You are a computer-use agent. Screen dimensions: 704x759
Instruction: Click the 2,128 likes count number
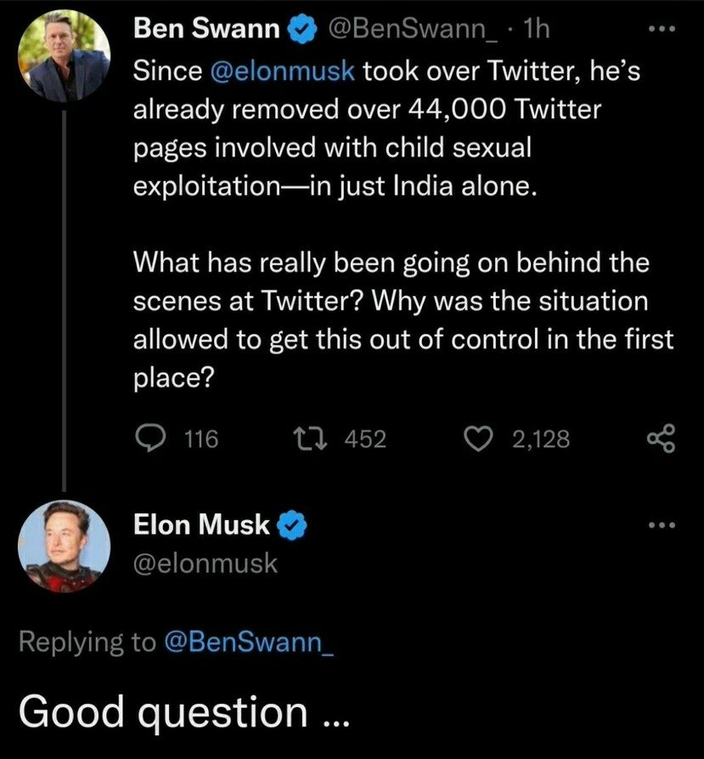(x=541, y=439)
